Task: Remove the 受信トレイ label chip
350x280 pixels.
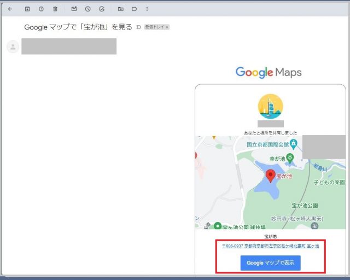Action: point(167,27)
